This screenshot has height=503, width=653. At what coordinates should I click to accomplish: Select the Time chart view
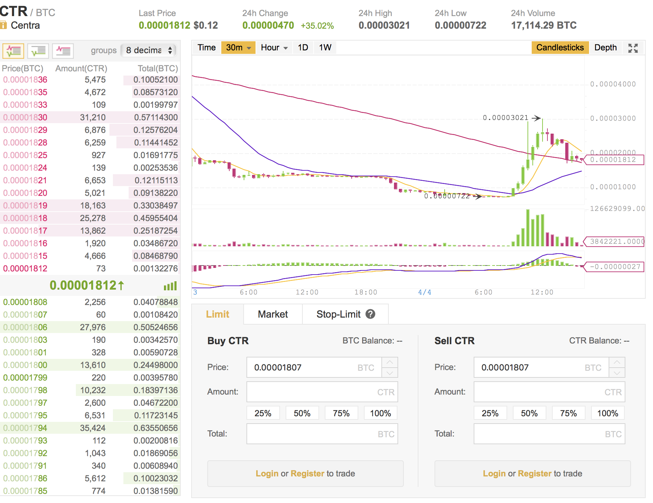pos(207,48)
